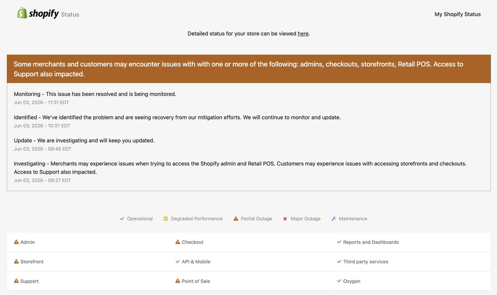
Task: Click the Checkout component label
Action: [x=193, y=242]
